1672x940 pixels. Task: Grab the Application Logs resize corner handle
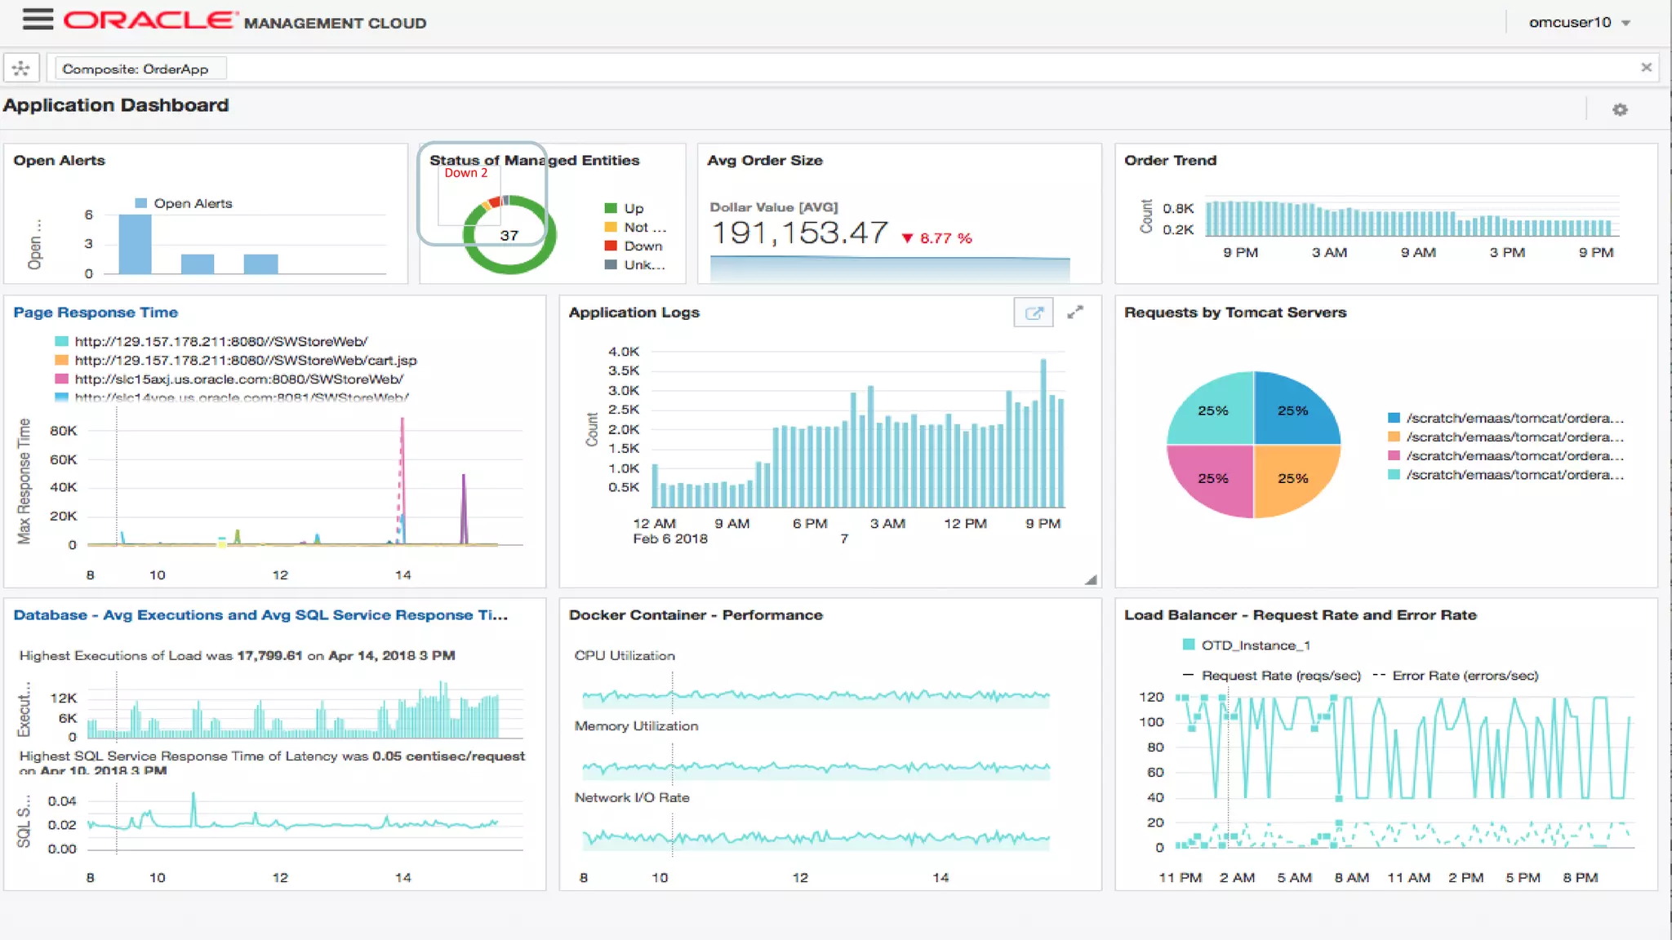[1091, 579]
